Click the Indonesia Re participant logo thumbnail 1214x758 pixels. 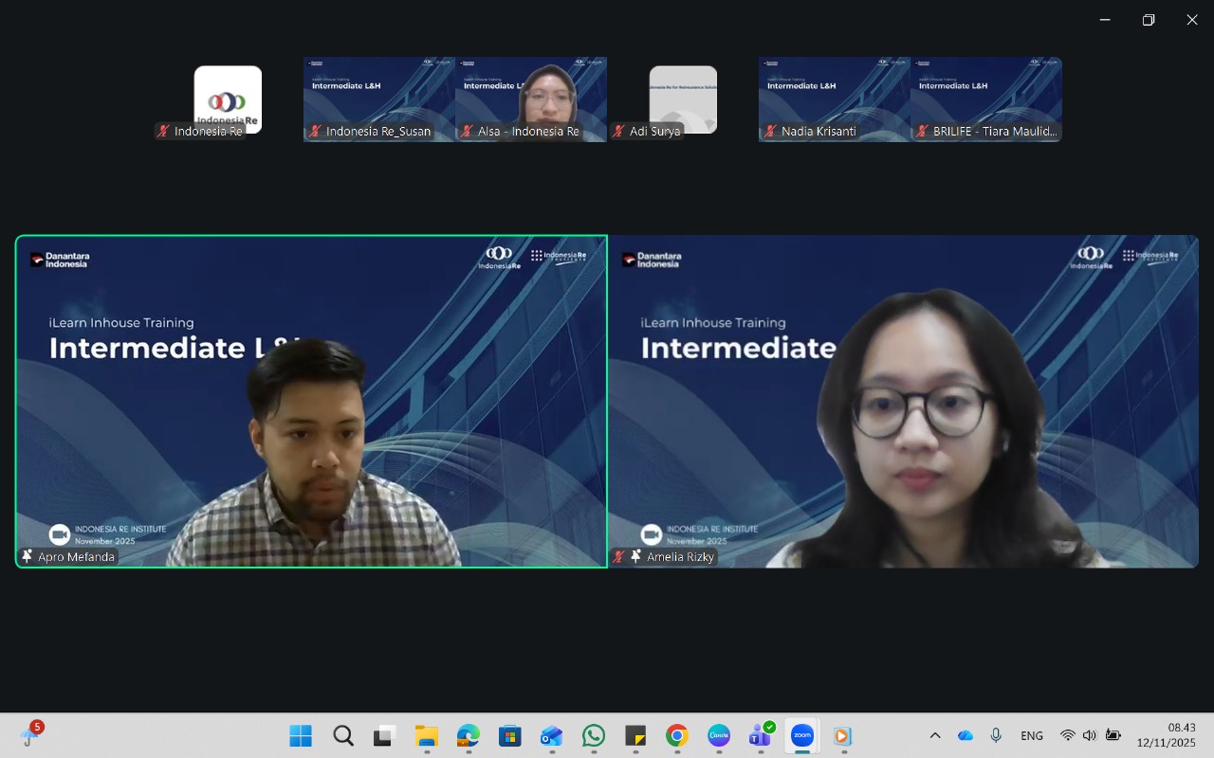[x=228, y=99]
